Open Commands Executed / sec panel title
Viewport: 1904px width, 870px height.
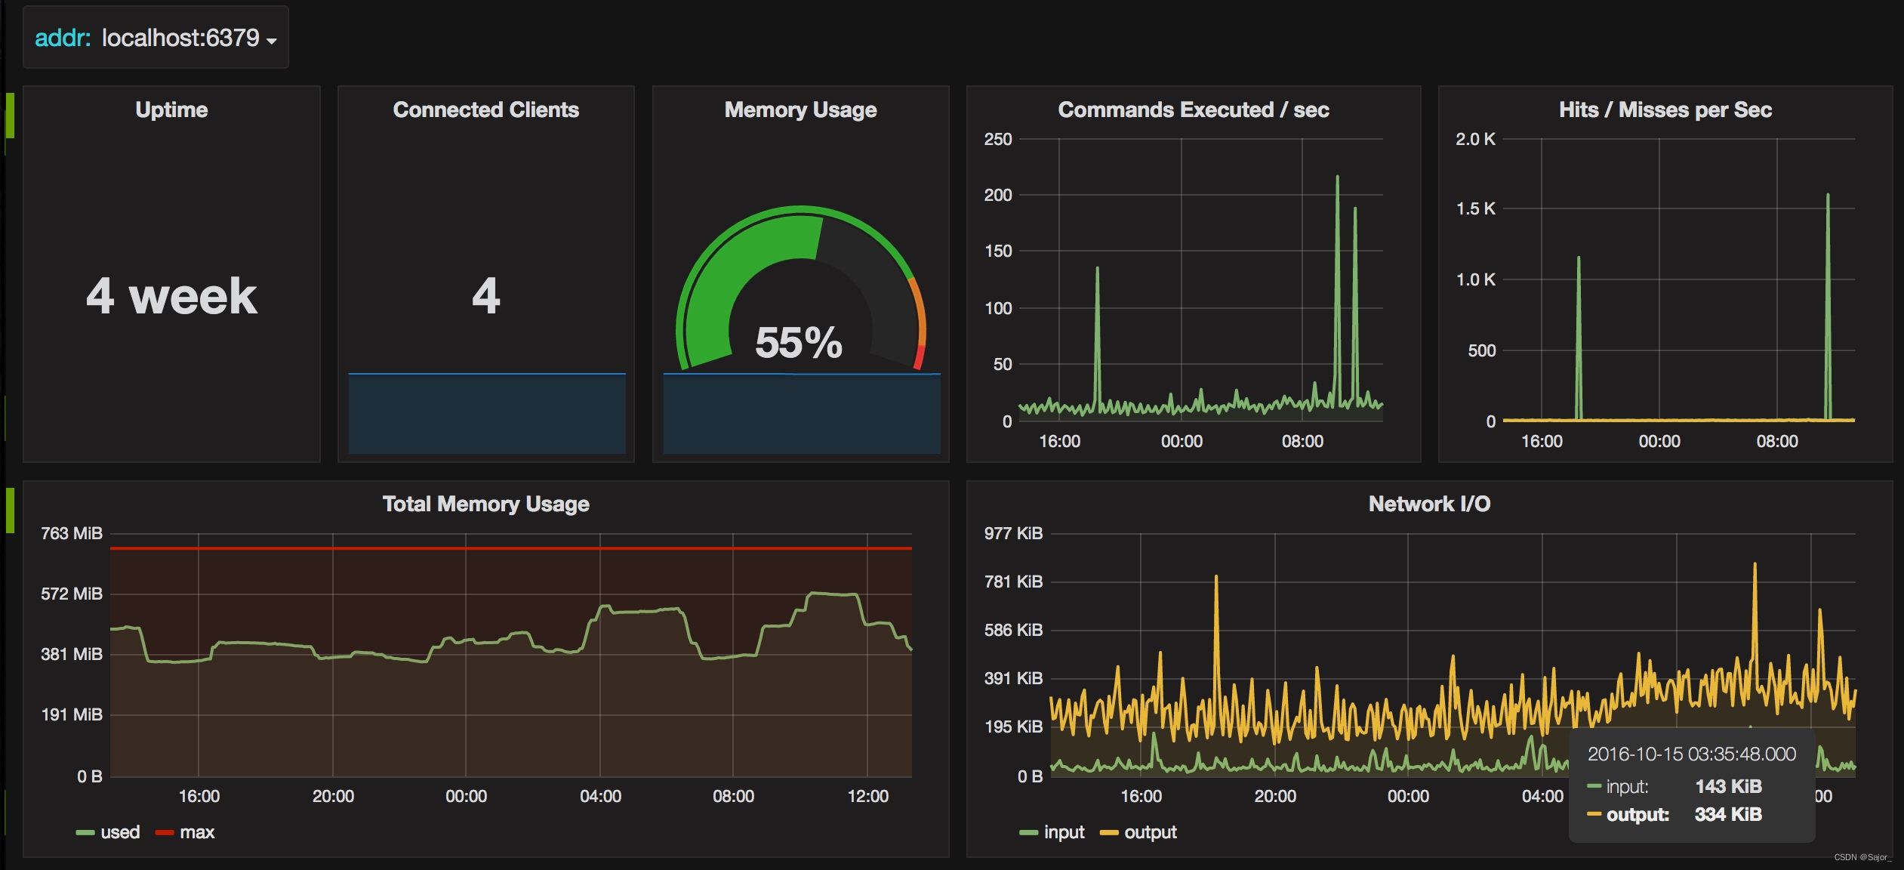point(1193,110)
